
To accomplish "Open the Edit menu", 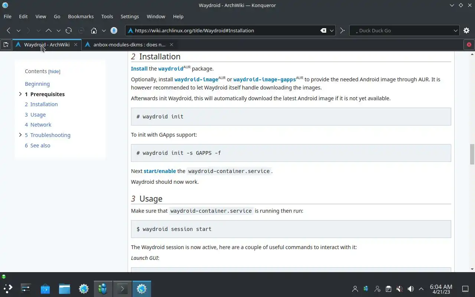I will point(23,16).
